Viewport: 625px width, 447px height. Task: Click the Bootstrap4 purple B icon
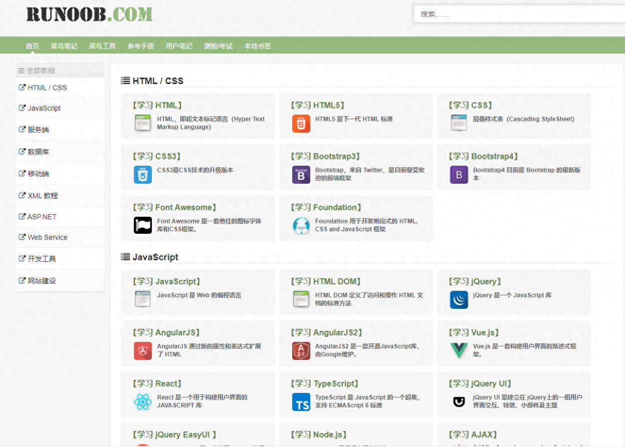click(x=459, y=174)
